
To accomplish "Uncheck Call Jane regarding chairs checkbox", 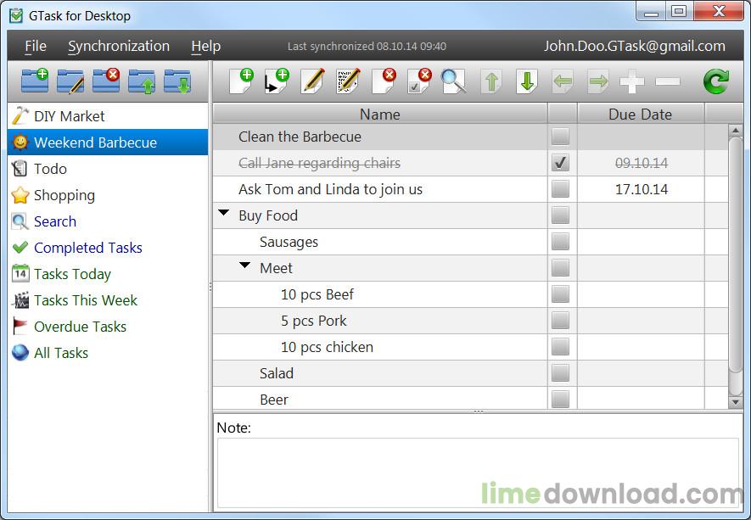I will coord(560,163).
